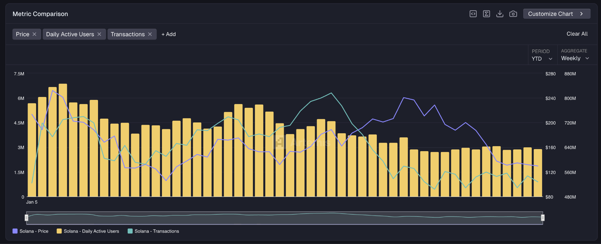Remove the Transactions metric chip
The height and width of the screenshot is (244, 601).
150,34
